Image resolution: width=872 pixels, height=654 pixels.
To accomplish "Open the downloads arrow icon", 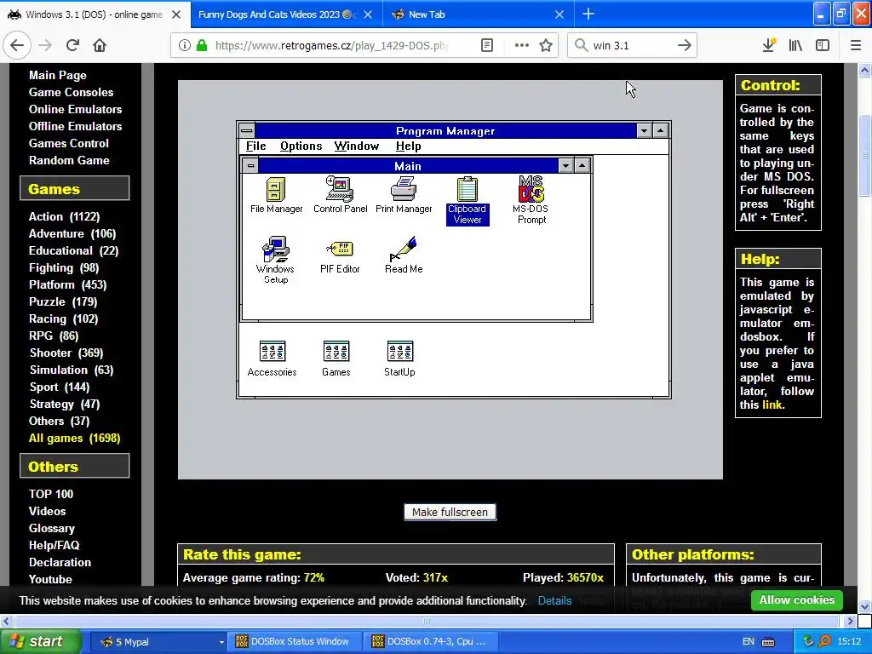I will point(769,45).
